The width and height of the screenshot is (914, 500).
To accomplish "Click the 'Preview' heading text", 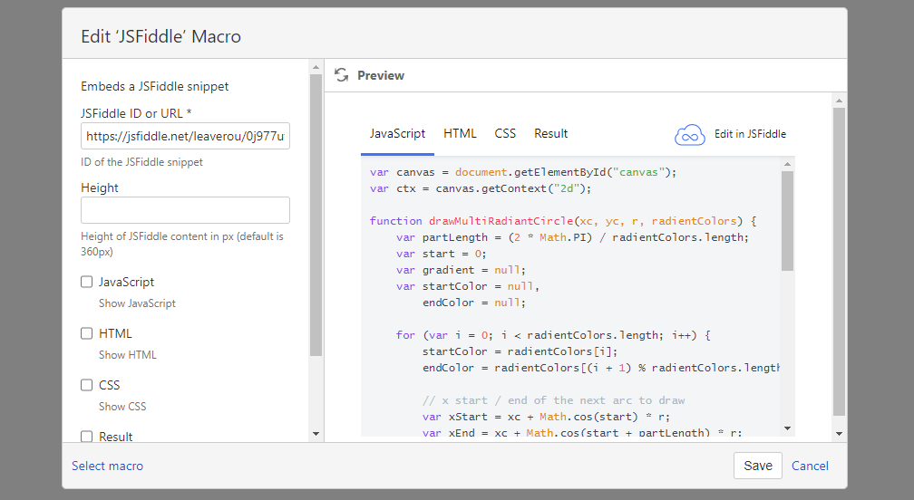I will tap(381, 75).
